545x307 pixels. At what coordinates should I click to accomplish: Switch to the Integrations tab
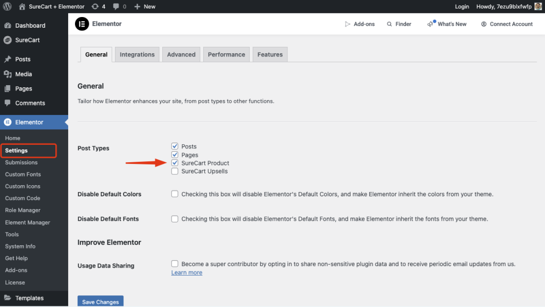tap(137, 54)
